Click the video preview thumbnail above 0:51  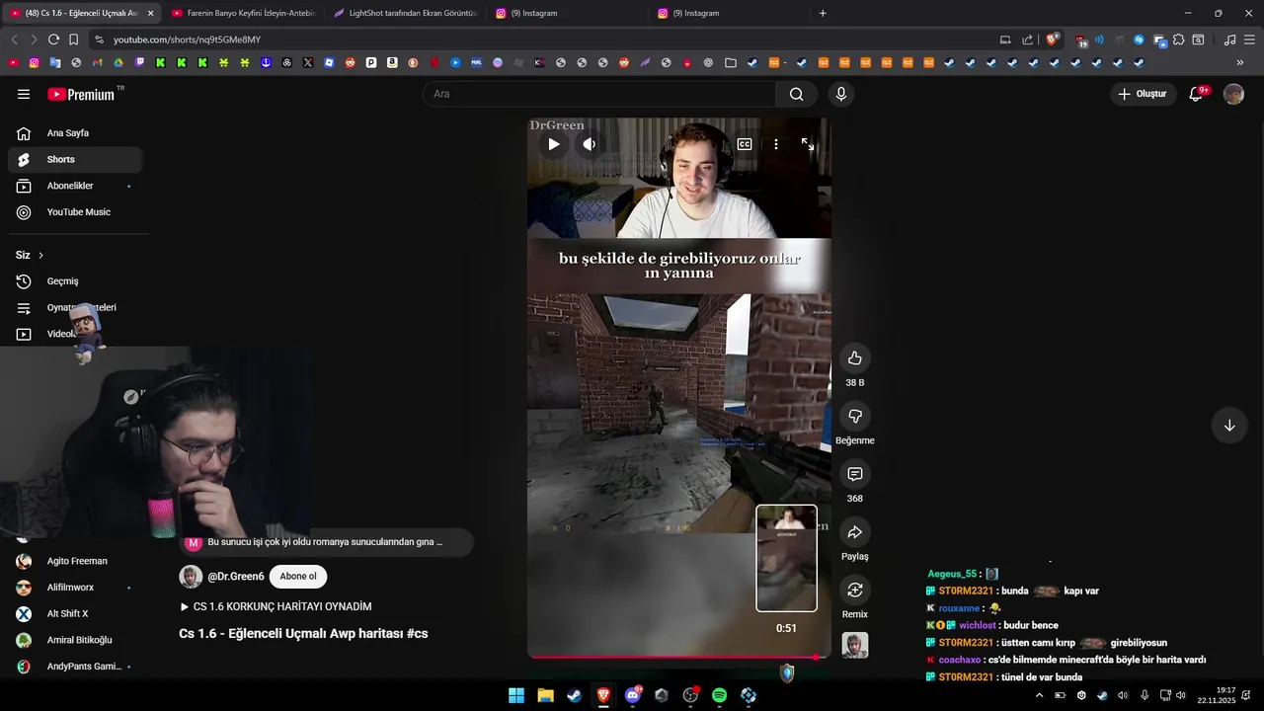coord(786,558)
